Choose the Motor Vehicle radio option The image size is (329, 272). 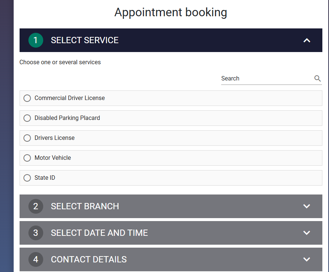[27, 158]
